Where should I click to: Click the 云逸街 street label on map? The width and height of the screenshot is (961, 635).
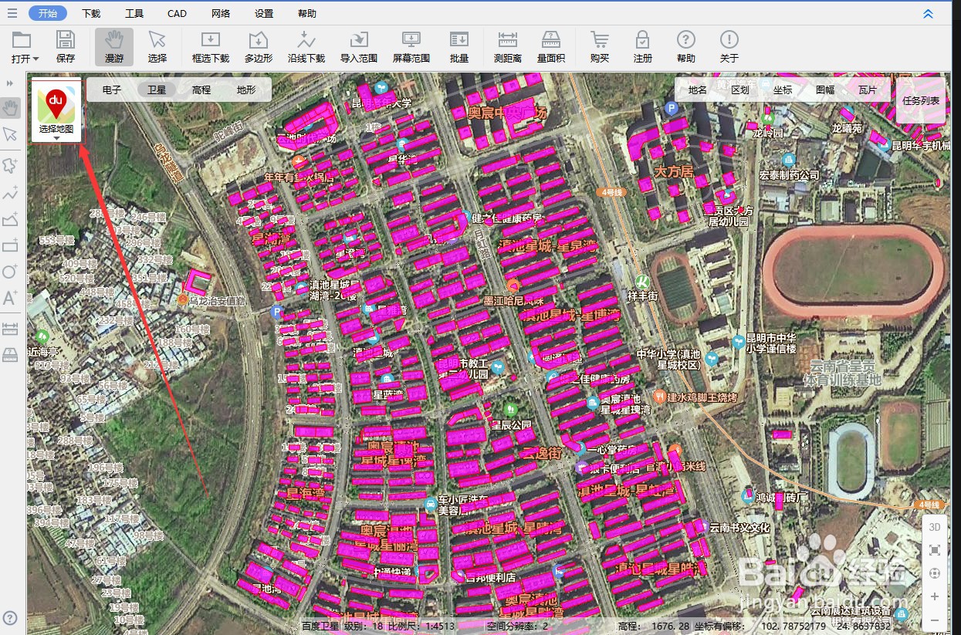tap(541, 454)
